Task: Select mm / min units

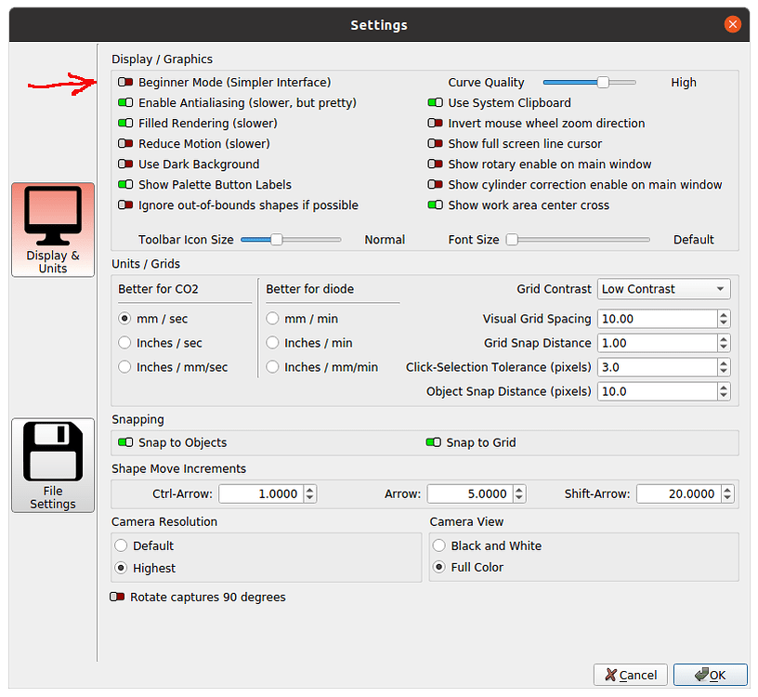Action: pyautogui.click(x=273, y=318)
